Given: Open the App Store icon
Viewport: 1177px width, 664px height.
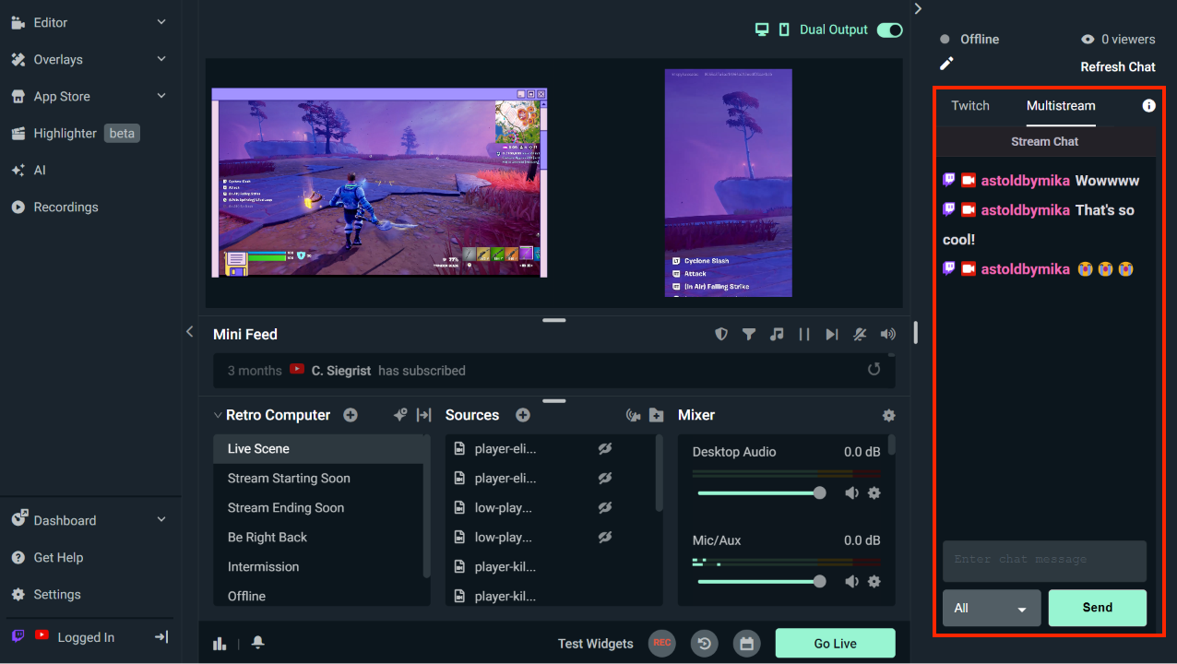Looking at the screenshot, I should [18, 96].
